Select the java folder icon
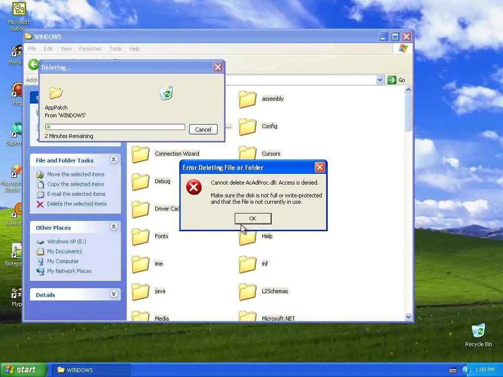This screenshot has width=503, height=377. (x=140, y=292)
